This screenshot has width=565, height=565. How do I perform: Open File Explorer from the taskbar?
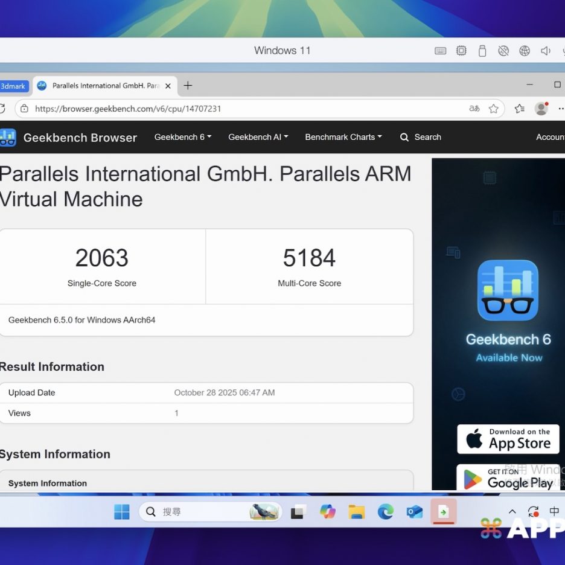[357, 512]
